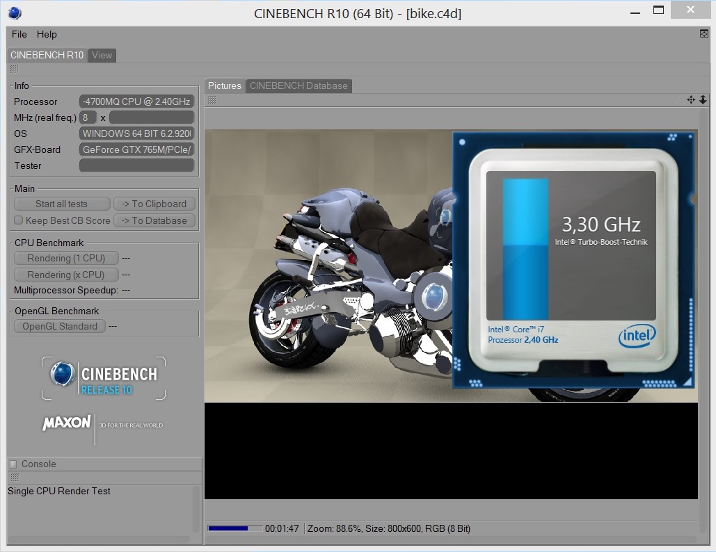Click the 'Single CPU Render Test' console text
This screenshot has width=716, height=552.
point(59,492)
